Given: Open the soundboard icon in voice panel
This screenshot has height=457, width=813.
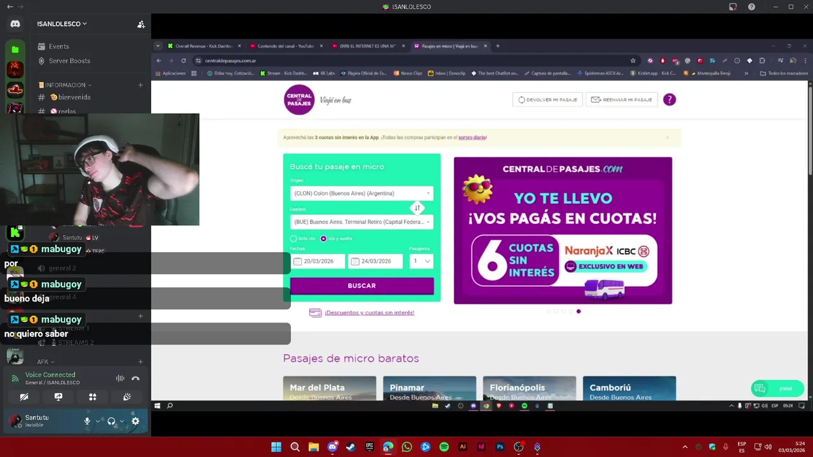Looking at the screenshot, I should tap(127, 397).
